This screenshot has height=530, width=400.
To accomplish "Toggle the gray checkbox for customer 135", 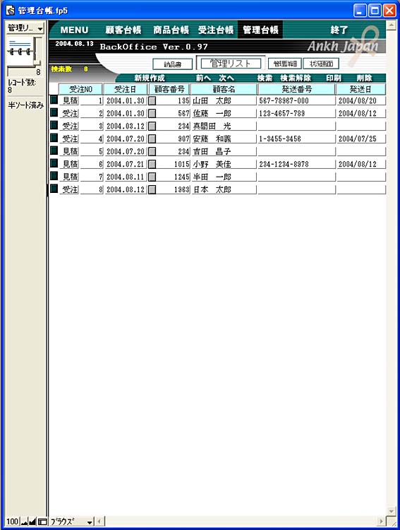I will (152, 101).
